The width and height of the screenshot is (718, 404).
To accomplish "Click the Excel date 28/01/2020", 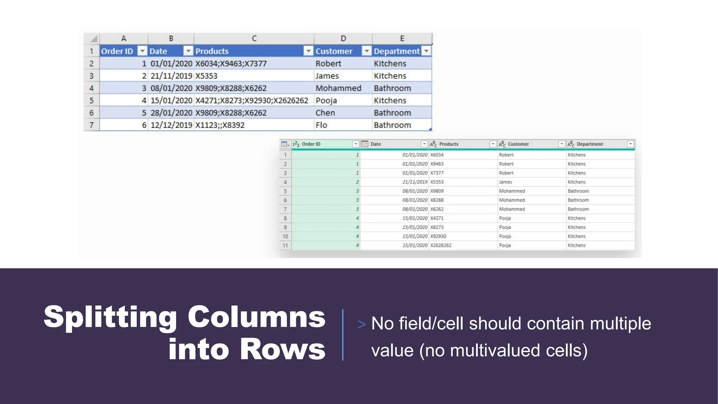I will (x=171, y=113).
